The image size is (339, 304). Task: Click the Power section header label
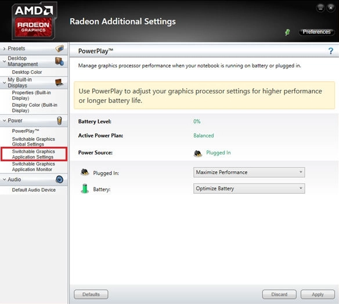pyautogui.click(x=15, y=121)
